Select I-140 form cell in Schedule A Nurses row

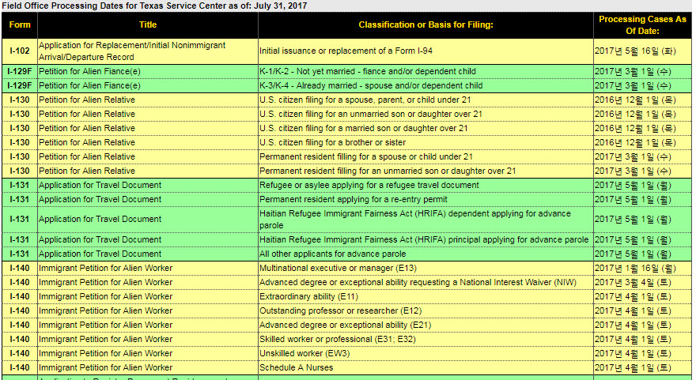(20, 367)
